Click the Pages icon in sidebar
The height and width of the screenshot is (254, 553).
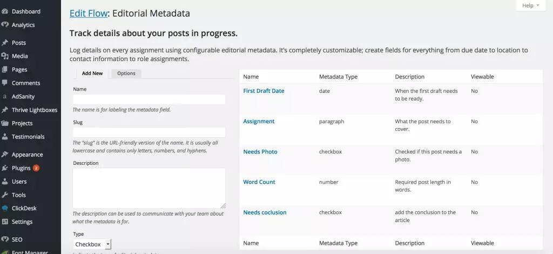coord(5,70)
